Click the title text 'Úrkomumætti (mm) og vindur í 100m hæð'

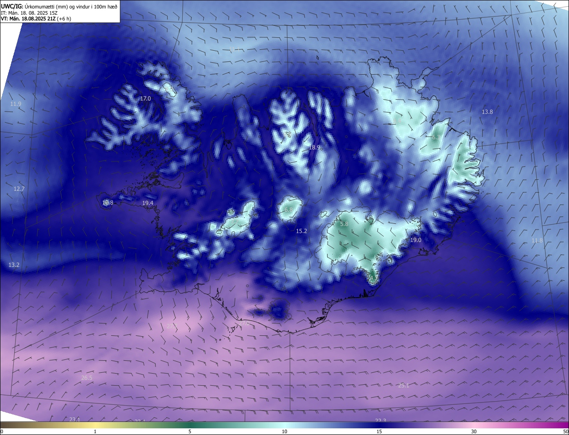coord(71,6)
